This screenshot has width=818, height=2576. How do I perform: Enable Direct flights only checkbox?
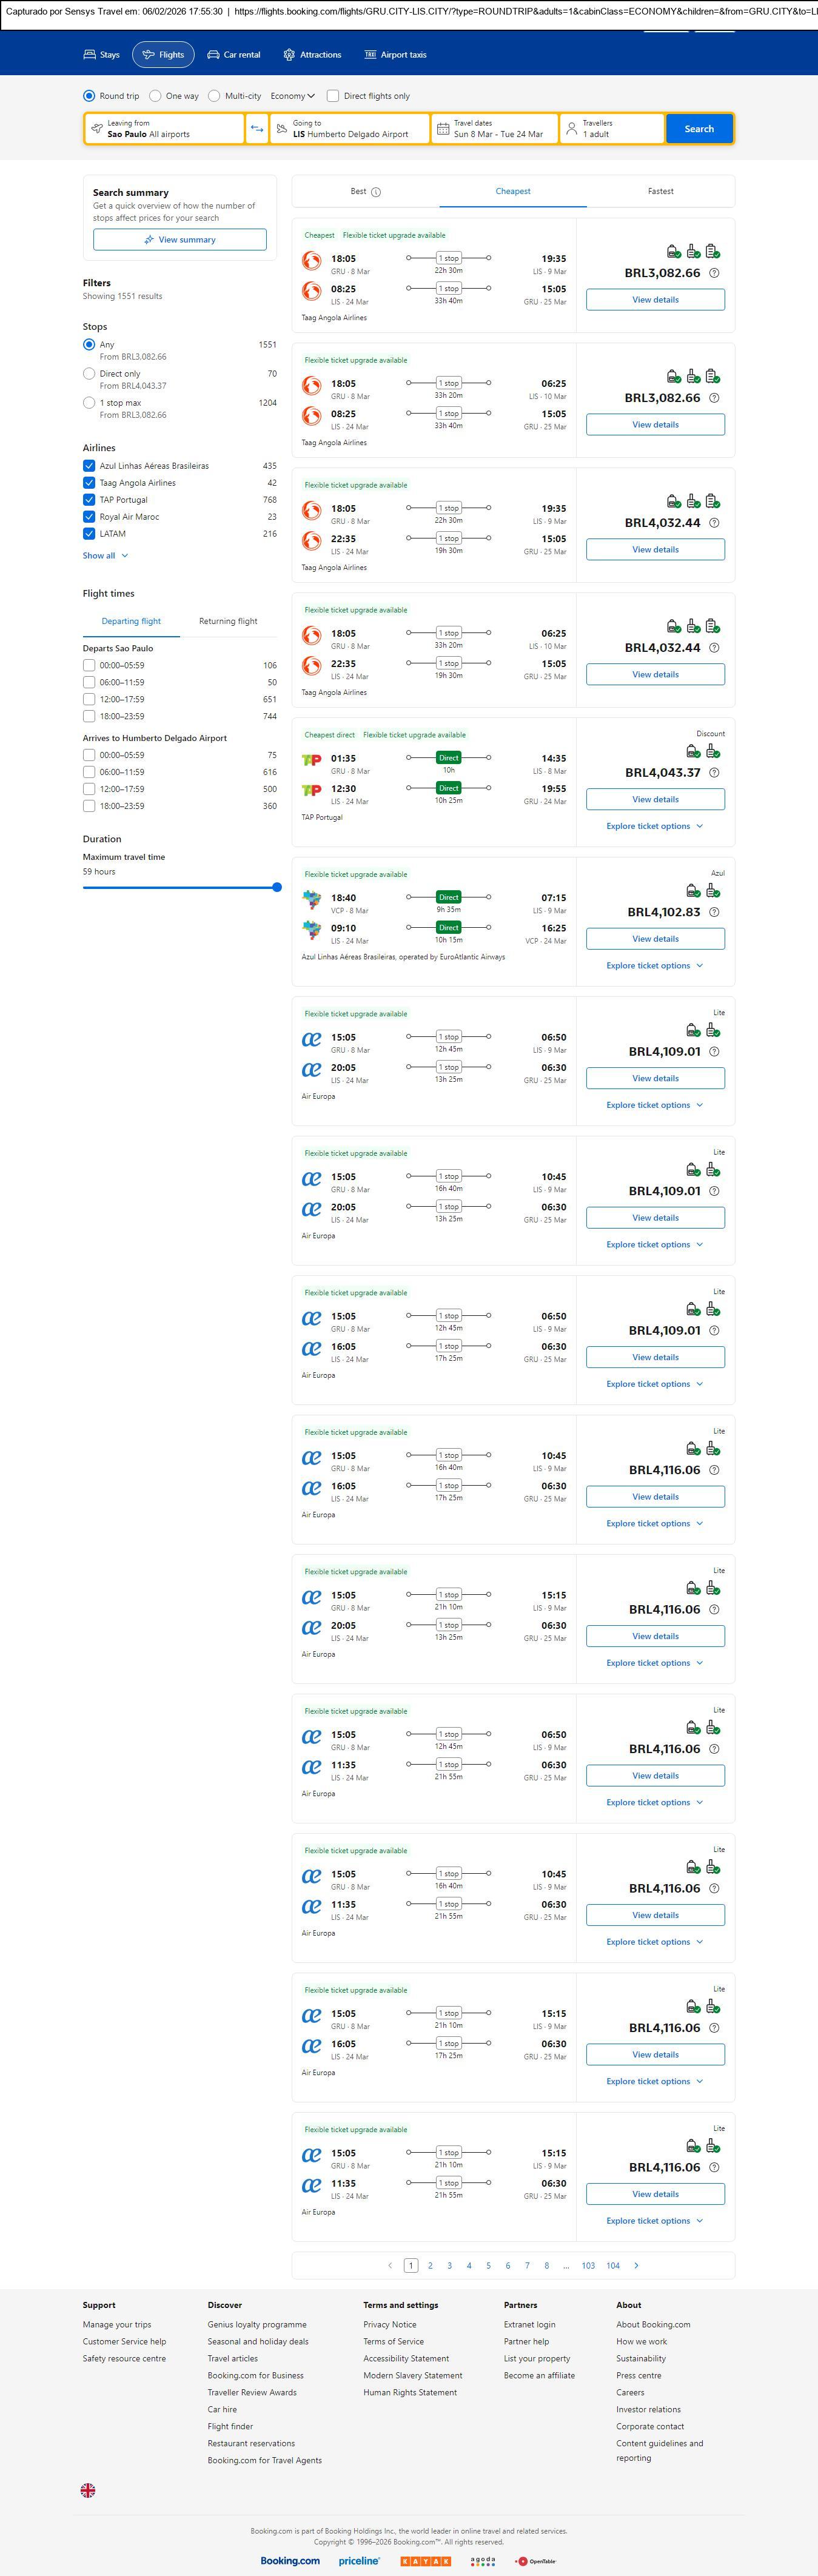pos(333,96)
